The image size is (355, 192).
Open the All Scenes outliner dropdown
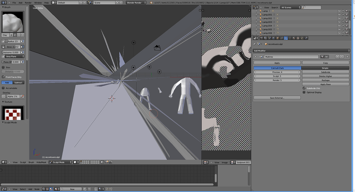291,8
